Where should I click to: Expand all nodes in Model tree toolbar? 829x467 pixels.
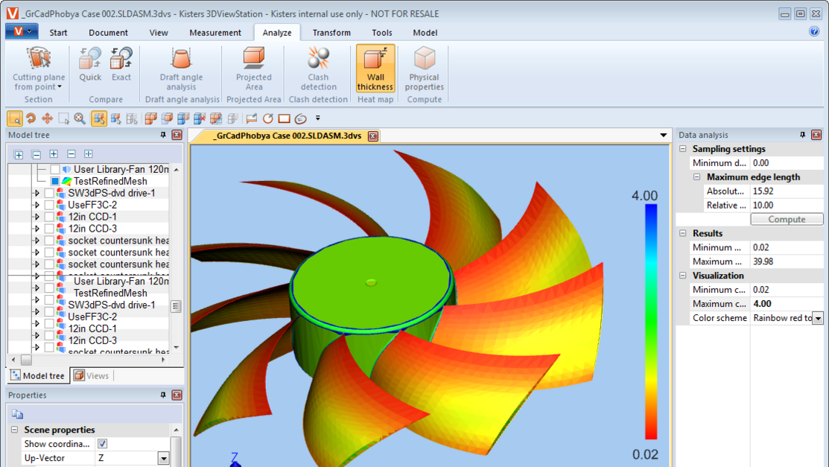click(19, 155)
